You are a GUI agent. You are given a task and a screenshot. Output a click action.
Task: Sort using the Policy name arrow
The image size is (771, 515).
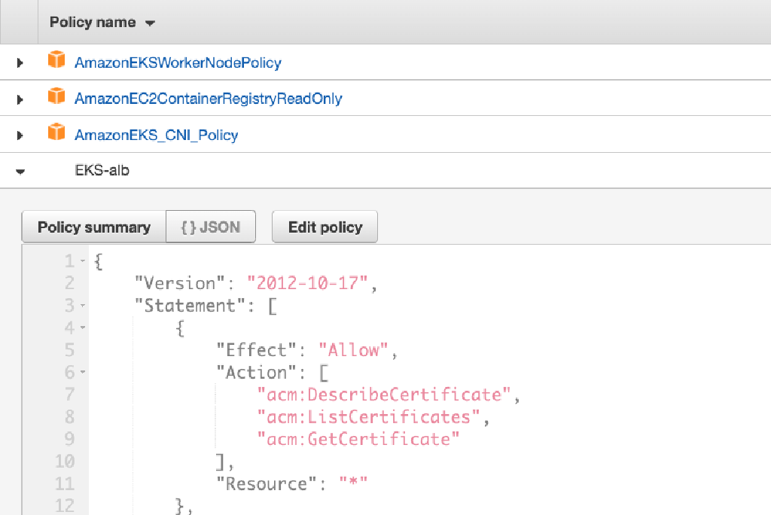coord(150,23)
